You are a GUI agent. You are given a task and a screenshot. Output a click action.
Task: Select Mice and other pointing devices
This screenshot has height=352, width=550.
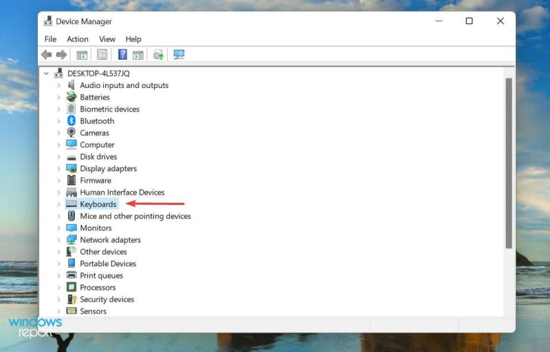[x=135, y=216]
